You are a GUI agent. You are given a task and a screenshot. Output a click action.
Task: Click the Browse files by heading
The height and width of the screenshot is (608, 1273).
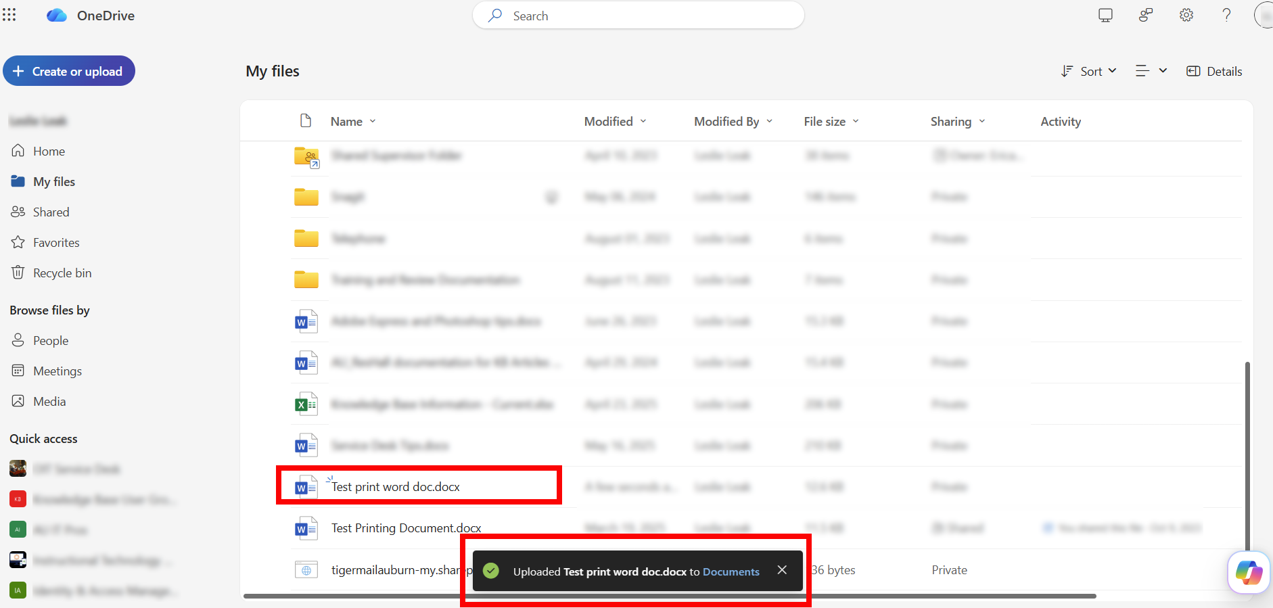(x=49, y=310)
